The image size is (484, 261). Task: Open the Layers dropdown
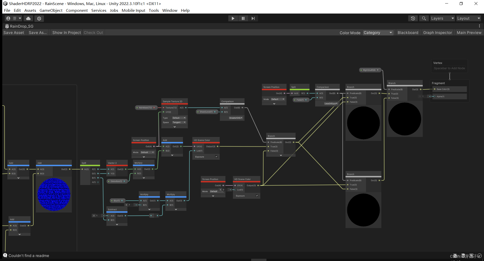point(442,18)
